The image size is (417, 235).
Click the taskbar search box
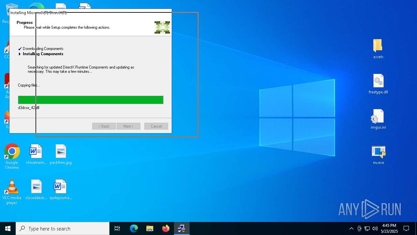pyautogui.click(x=63, y=228)
